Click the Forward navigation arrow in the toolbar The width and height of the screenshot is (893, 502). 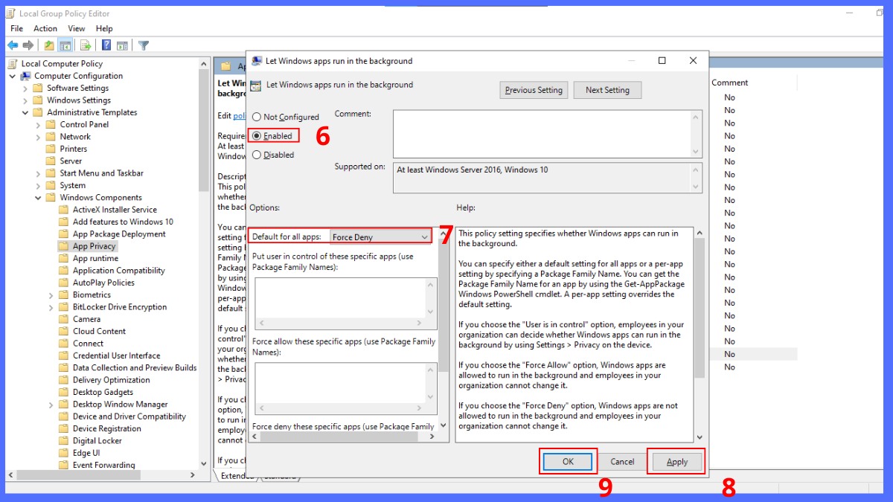tap(28, 45)
